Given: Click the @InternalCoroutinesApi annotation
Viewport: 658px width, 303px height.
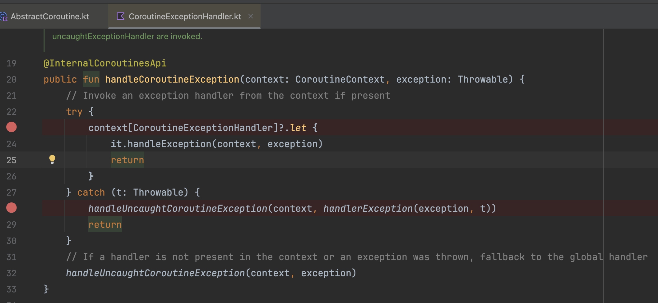Looking at the screenshot, I should click(105, 63).
